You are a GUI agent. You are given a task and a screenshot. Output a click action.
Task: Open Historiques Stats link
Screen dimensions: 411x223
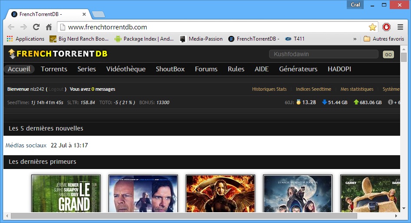pyautogui.click(x=269, y=89)
